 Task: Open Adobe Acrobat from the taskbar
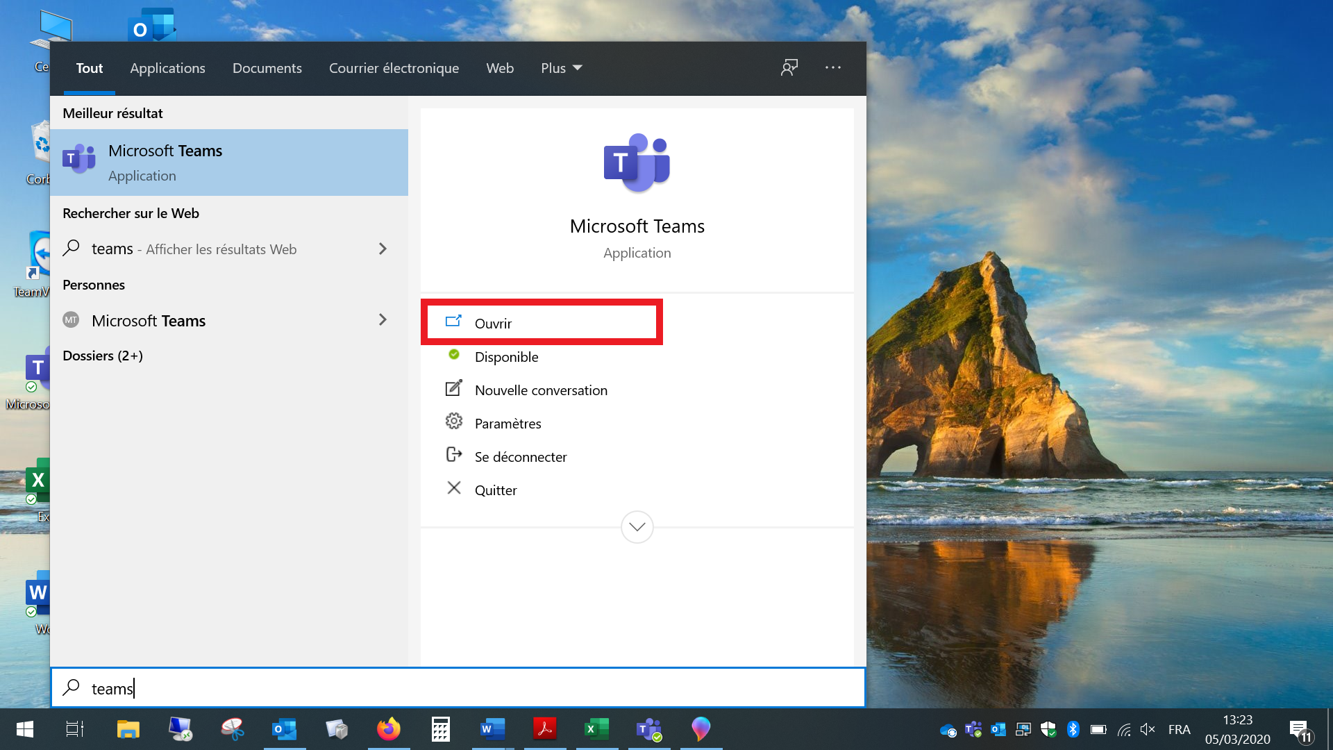pyautogui.click(x=545, y=729)
